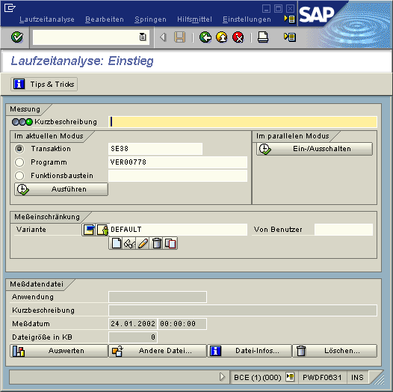
Task: Open the window system menu icon
Action: pos(10,8)
